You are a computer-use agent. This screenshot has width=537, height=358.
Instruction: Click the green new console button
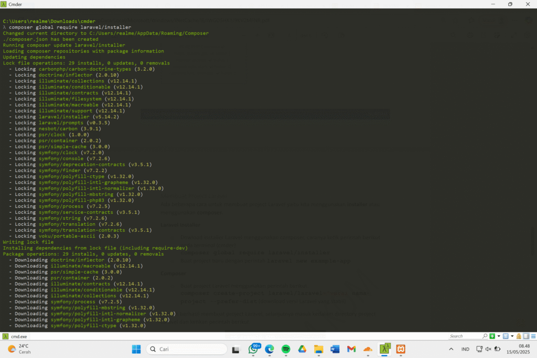(492, 337)
